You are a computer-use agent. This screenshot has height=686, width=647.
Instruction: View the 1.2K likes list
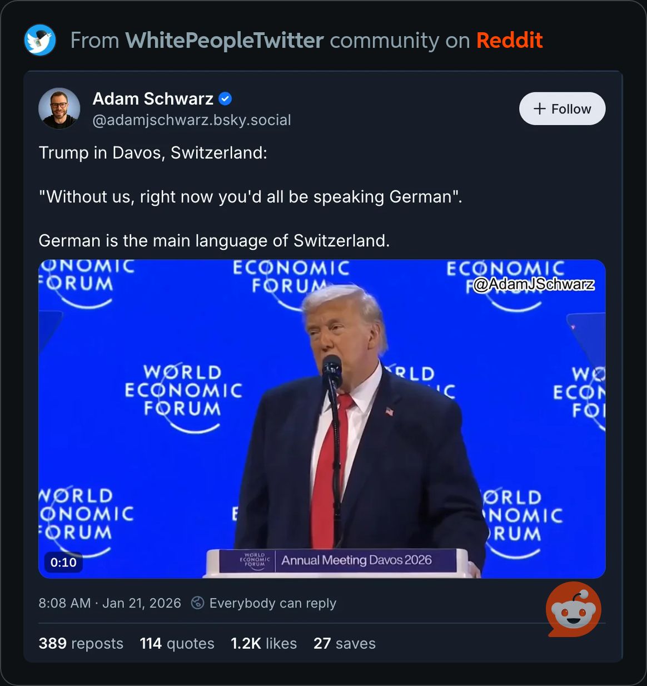[x=263, y=643]
